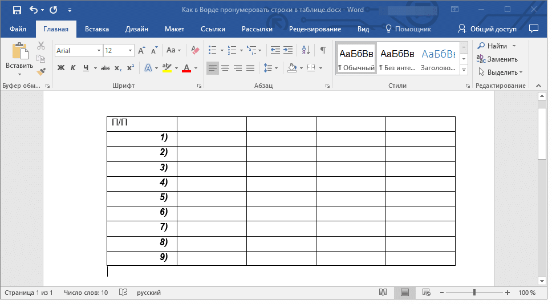
Task: Click the Copy icon in clipboard group
Action: pyautogui.click(x=41, y=59)
